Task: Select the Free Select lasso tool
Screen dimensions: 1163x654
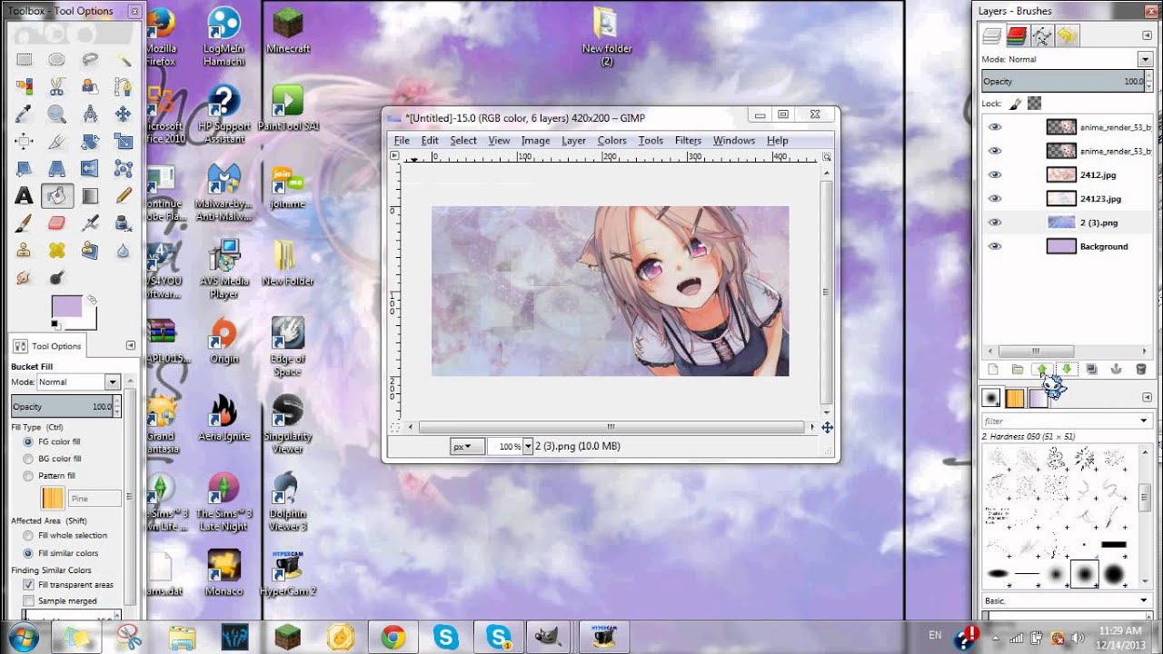Action: [90, 59]
